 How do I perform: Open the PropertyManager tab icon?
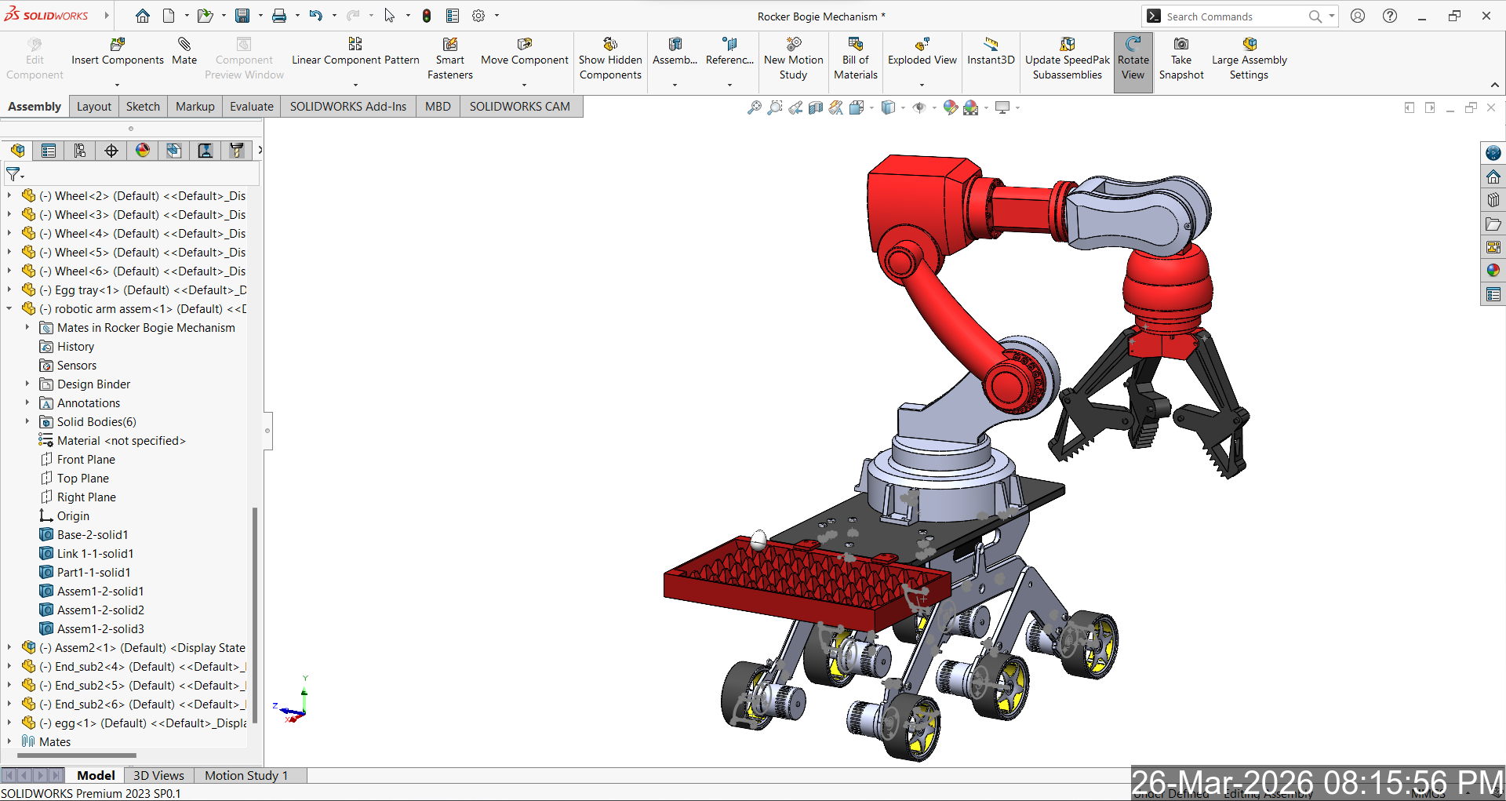pos(49,151)
